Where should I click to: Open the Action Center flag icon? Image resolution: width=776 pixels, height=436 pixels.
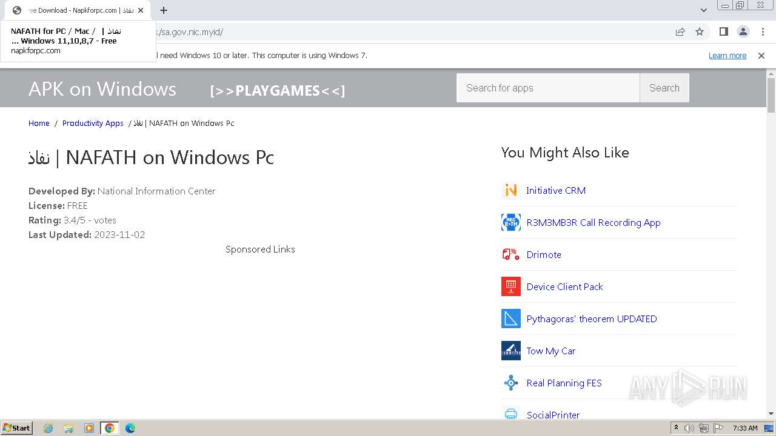coord(718,428)
